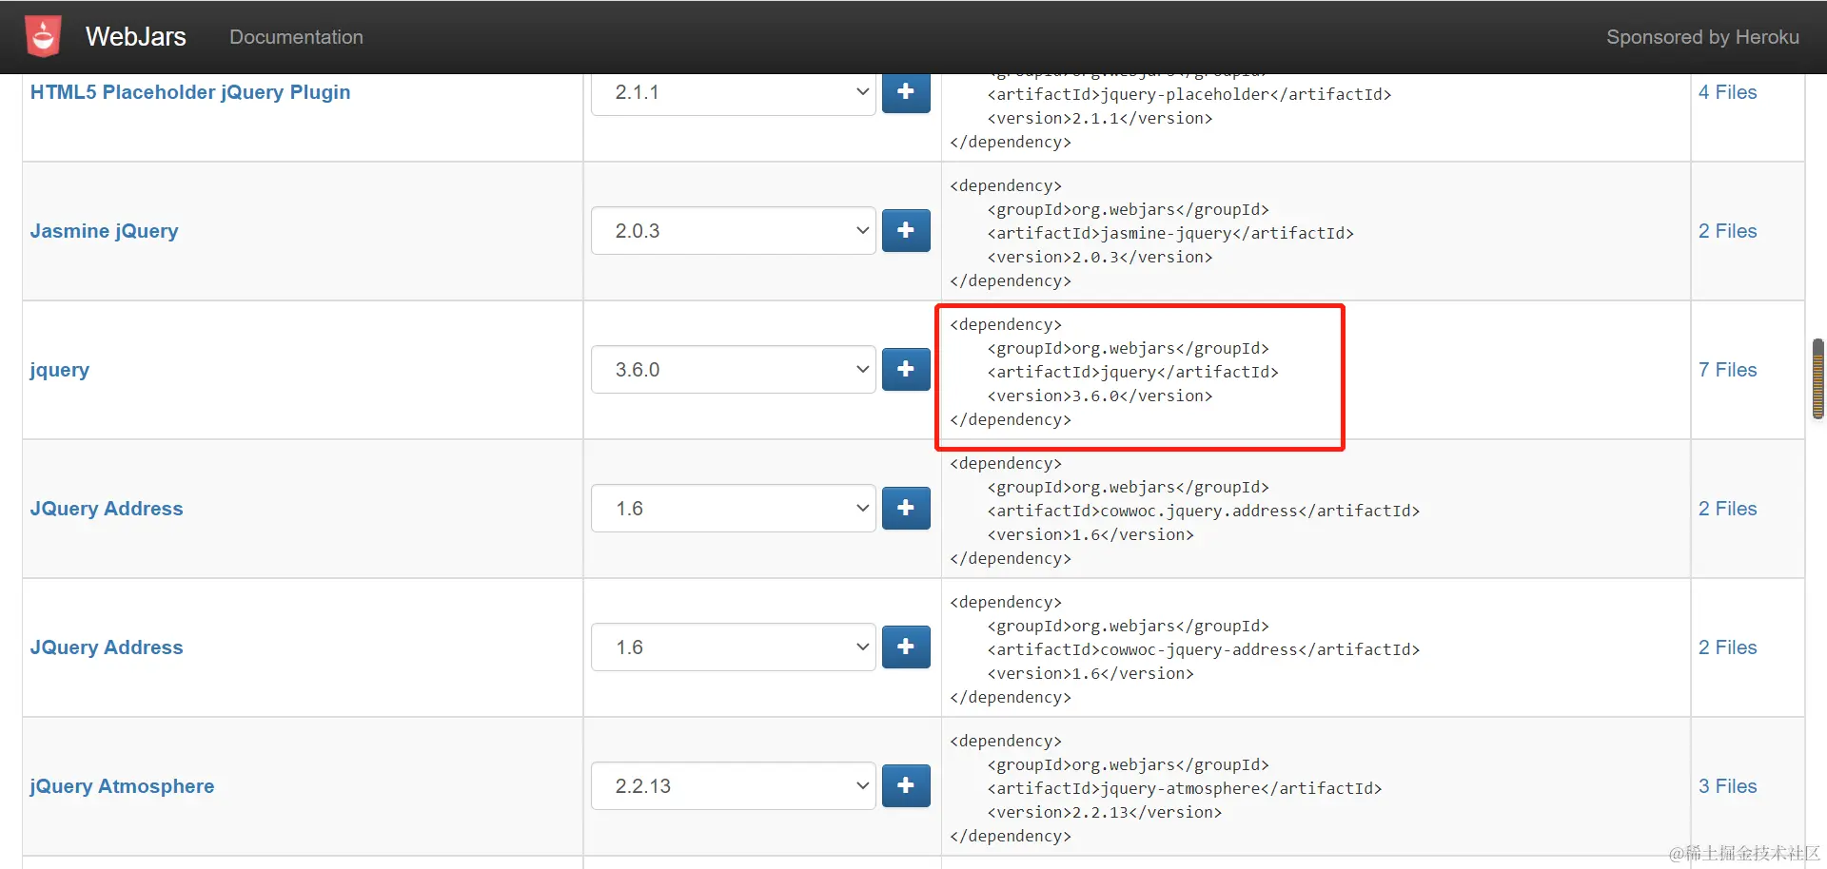The height and width of the screenshot is (869, 1827).
Task: View the 7 Files link for jquery
Action: click(x=1727, y=370)
